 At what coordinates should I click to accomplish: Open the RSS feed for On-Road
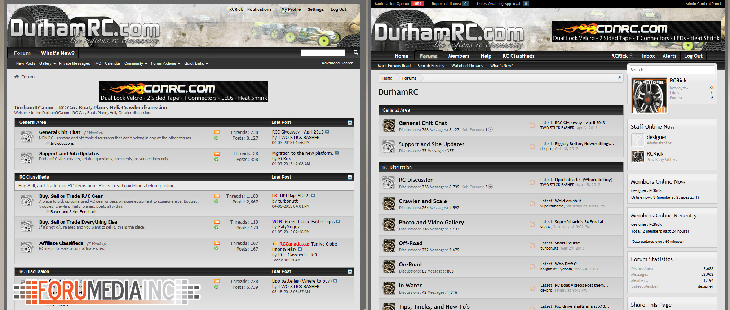(532, 267)
